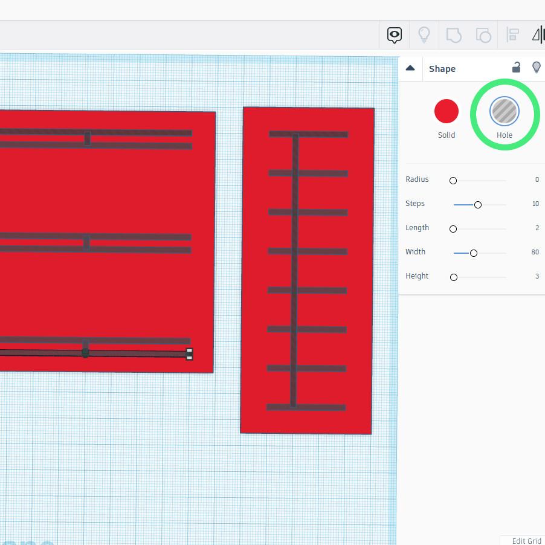Click the Align icon in toolbar
This screenshot has width=545, height=545.
pos(512,35)
